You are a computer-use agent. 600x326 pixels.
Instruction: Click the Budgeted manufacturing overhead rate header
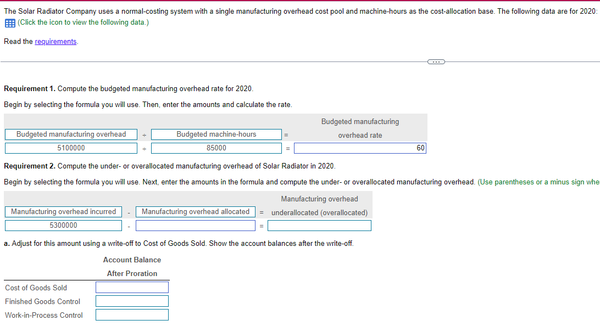(x=360, y=128)
